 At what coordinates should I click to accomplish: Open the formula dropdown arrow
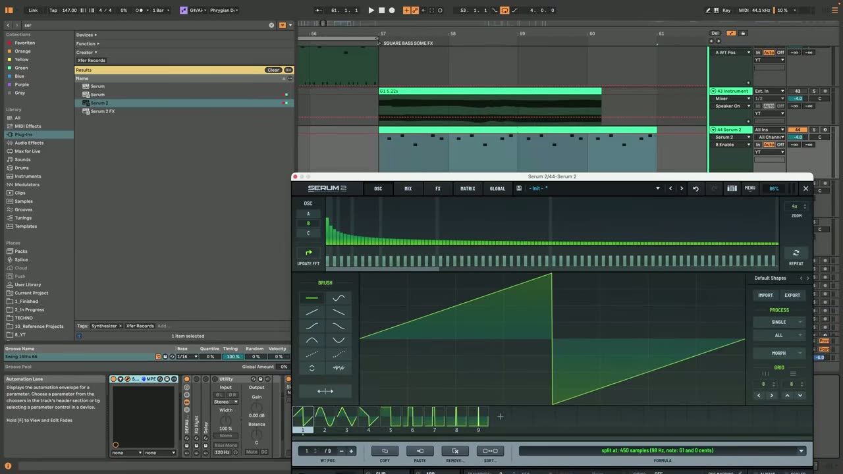[802, 451]
